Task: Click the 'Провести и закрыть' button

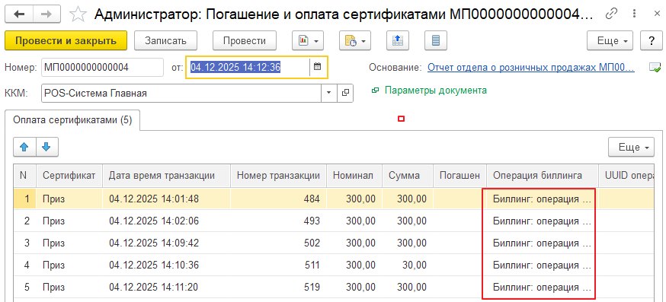Action: coord(66,41)
